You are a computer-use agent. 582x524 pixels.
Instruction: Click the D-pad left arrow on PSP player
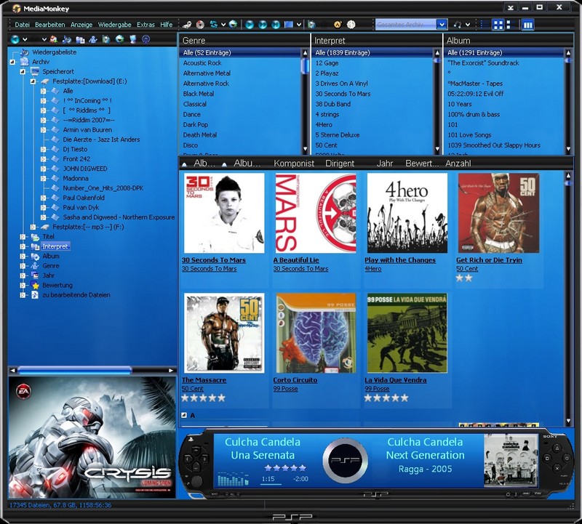click(x=189, y=459)
